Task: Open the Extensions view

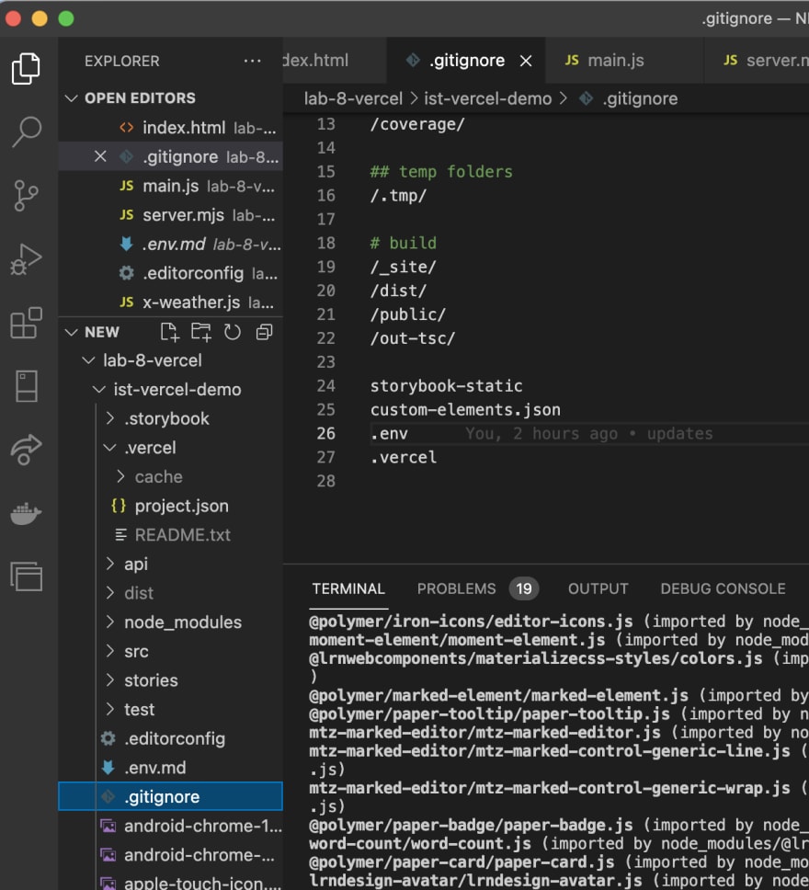Action: pyautogui.click(x=26, y=323)
